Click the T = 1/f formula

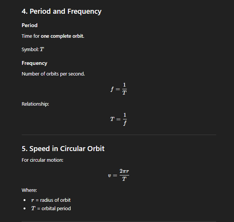(x=119, y=119)
